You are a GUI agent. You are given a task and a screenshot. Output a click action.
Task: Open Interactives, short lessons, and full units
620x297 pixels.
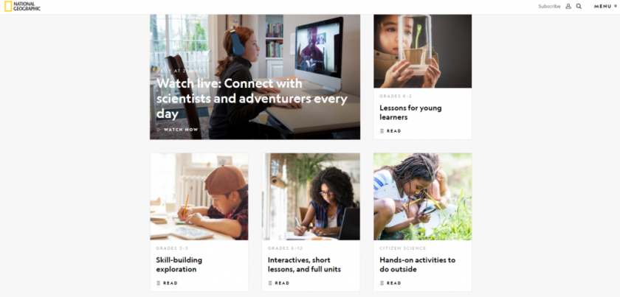point(304,265)
